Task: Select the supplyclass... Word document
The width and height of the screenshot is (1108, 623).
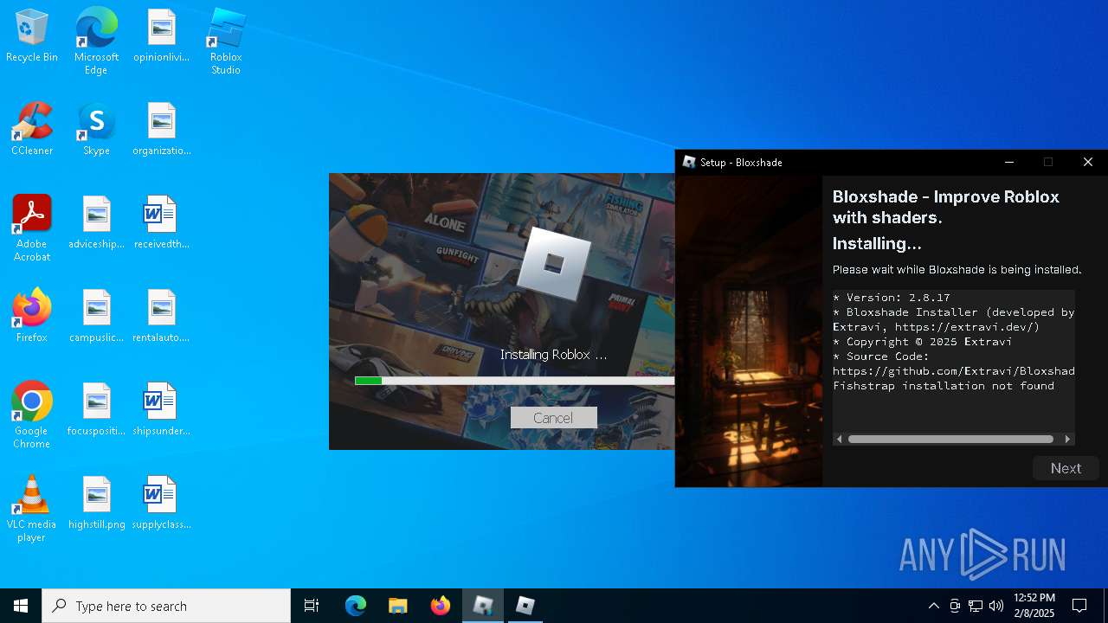Action: click(161, 504)
